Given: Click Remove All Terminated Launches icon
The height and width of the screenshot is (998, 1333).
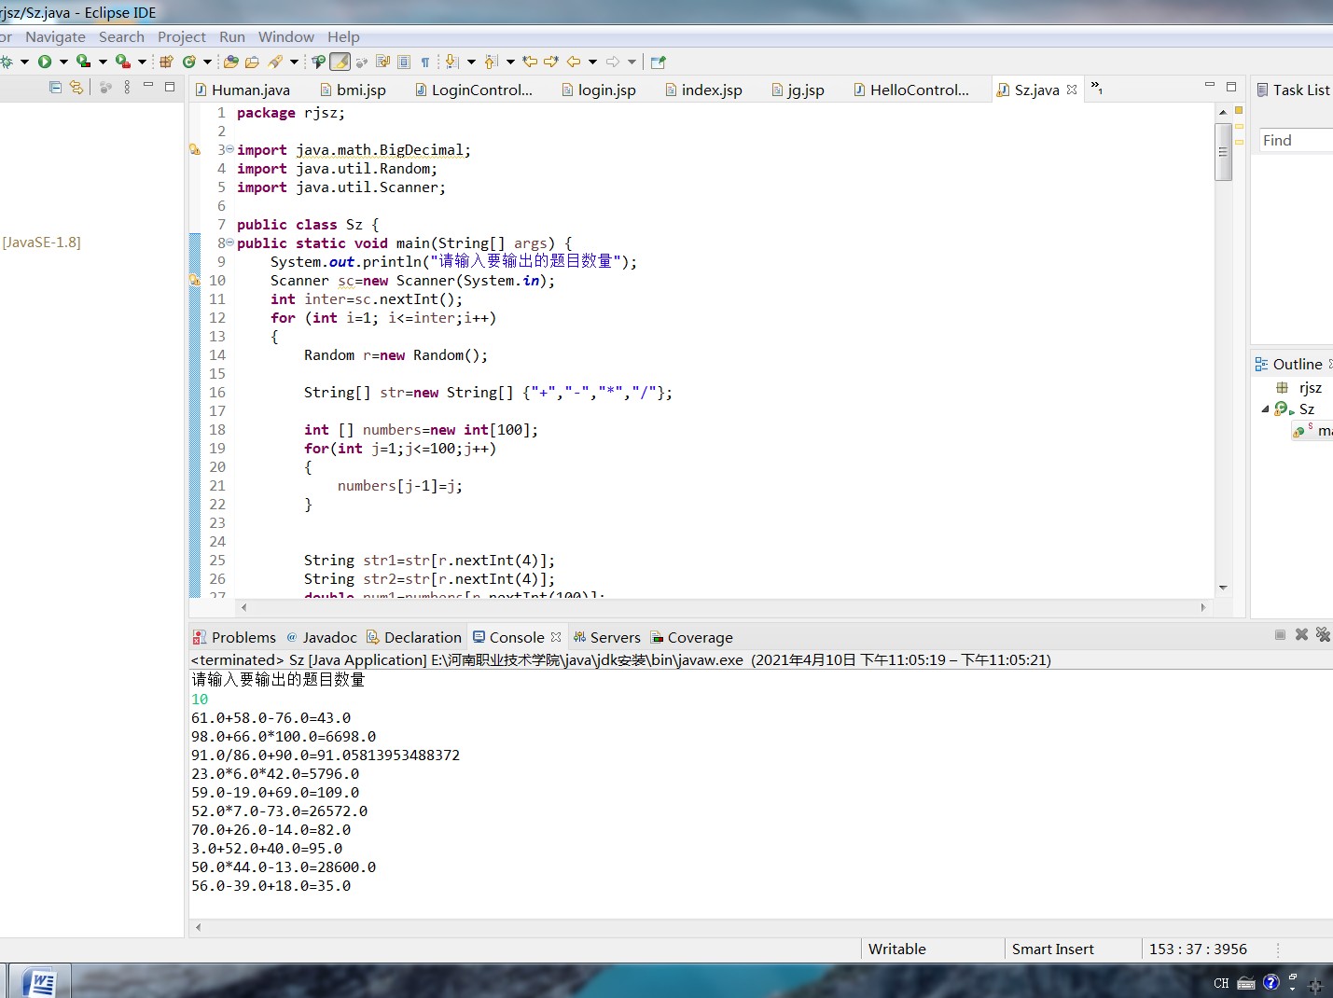Looking at the screenshot, I should [1323, 634].
